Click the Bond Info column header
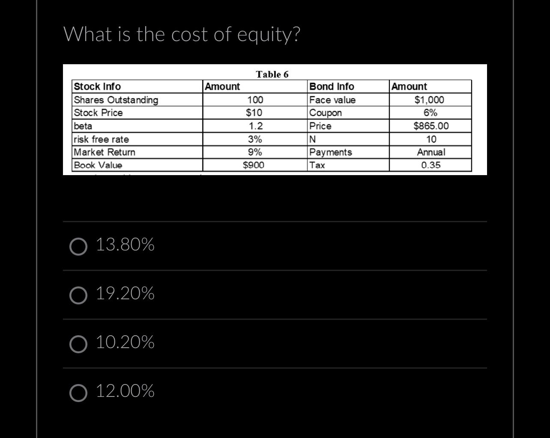This screenshot has width=550, height=438. click(332, 86)
